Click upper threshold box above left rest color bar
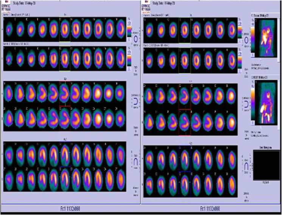This screenshot has width=282, height=215. (x=129, y=52)
